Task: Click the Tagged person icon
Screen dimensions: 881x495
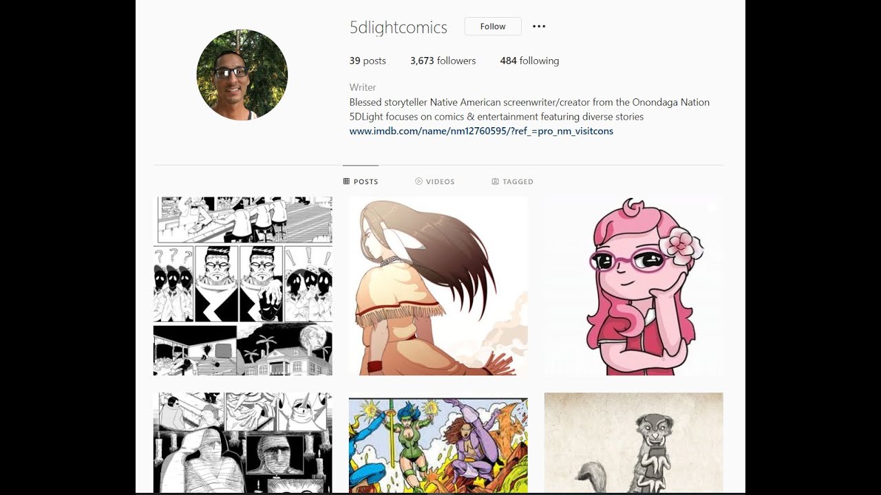Action: 495,181
